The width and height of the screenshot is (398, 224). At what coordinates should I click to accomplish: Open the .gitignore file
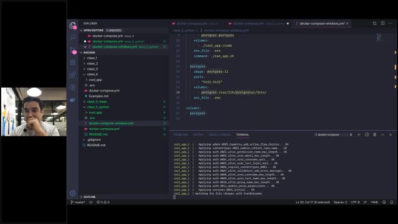coord(94,139)
